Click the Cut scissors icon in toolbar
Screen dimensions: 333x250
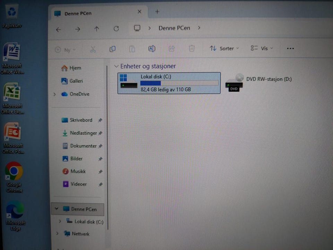tap(93, 49)
